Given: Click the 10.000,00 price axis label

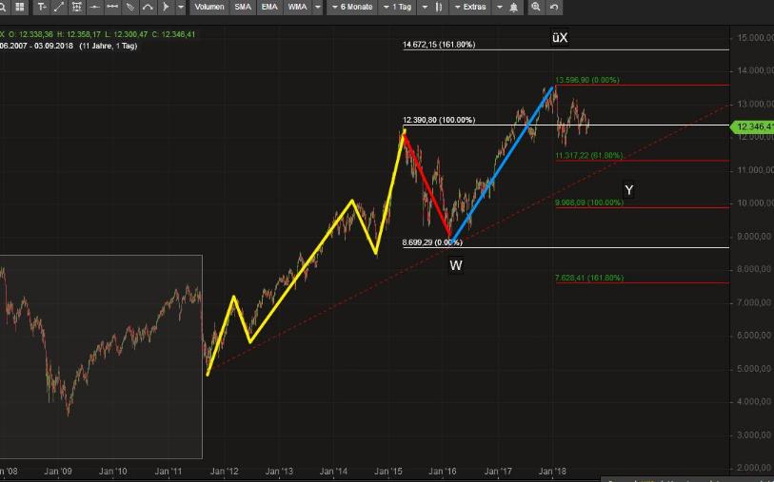Looking at the screenshot, I should [x=755, y=203].
